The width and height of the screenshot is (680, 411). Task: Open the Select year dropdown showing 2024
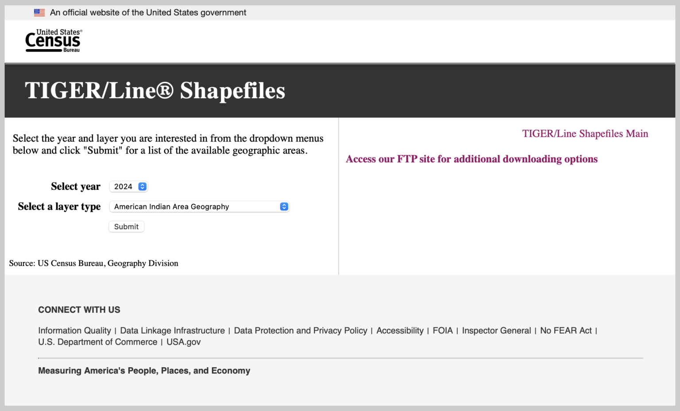coord(128,187)
